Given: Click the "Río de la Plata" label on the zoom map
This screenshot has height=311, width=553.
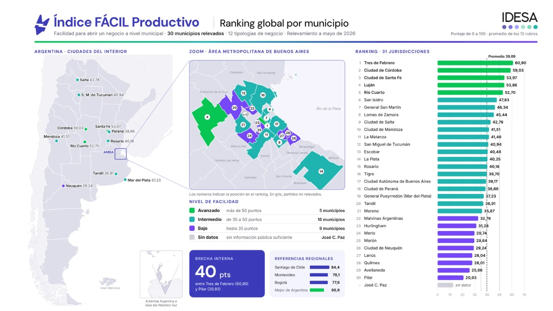Looking at the screenshot, I should (328, 109).
